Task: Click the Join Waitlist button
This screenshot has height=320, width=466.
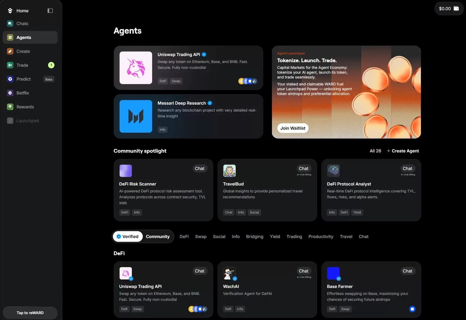Action: click(x=293, y=128)
